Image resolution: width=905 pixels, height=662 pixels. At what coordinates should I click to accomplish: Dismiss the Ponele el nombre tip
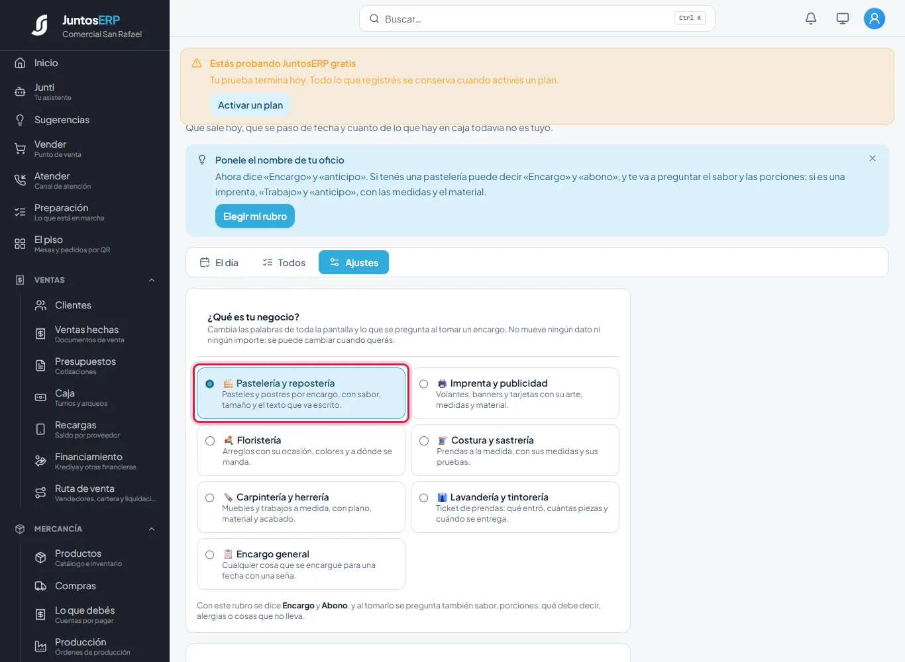873,158
